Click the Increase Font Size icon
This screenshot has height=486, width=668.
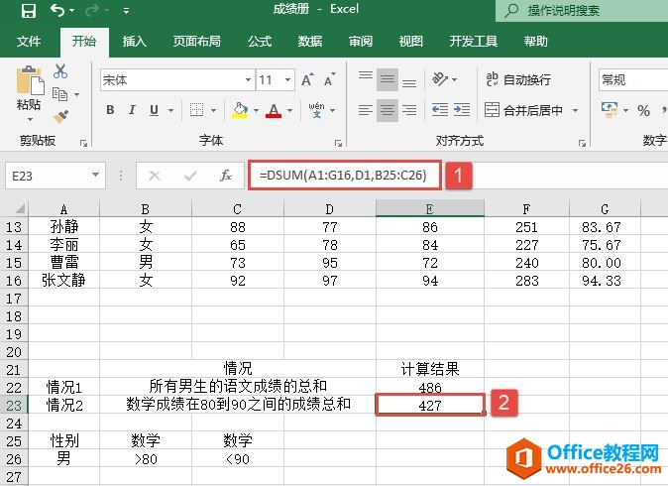(307, 79)
